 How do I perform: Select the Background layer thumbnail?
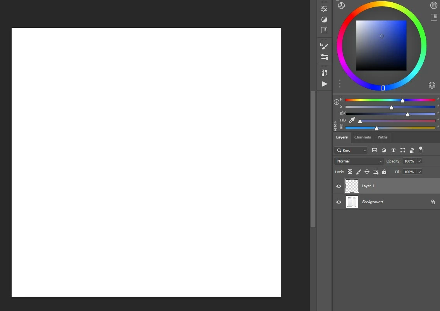pyautogui.click(x=352, y=202)
